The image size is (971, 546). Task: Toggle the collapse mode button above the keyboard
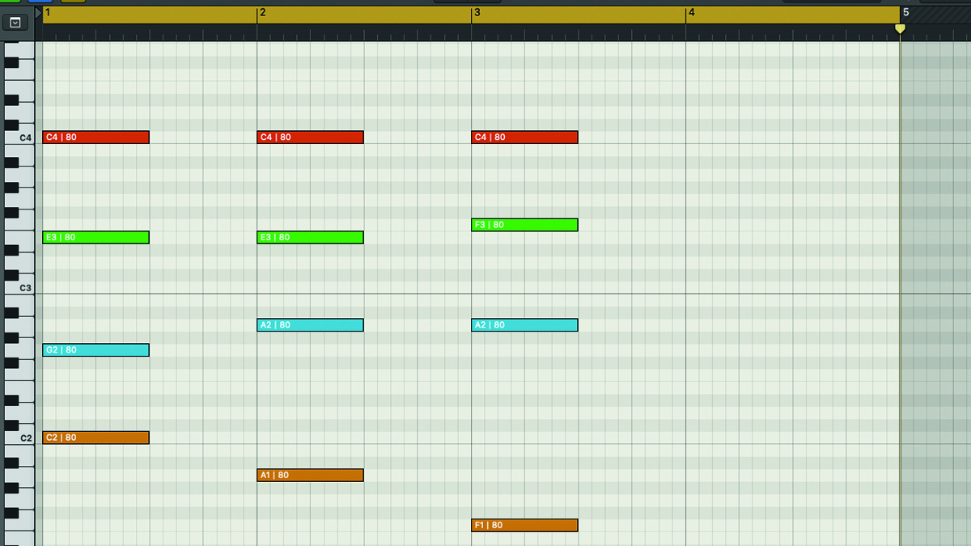15,23
